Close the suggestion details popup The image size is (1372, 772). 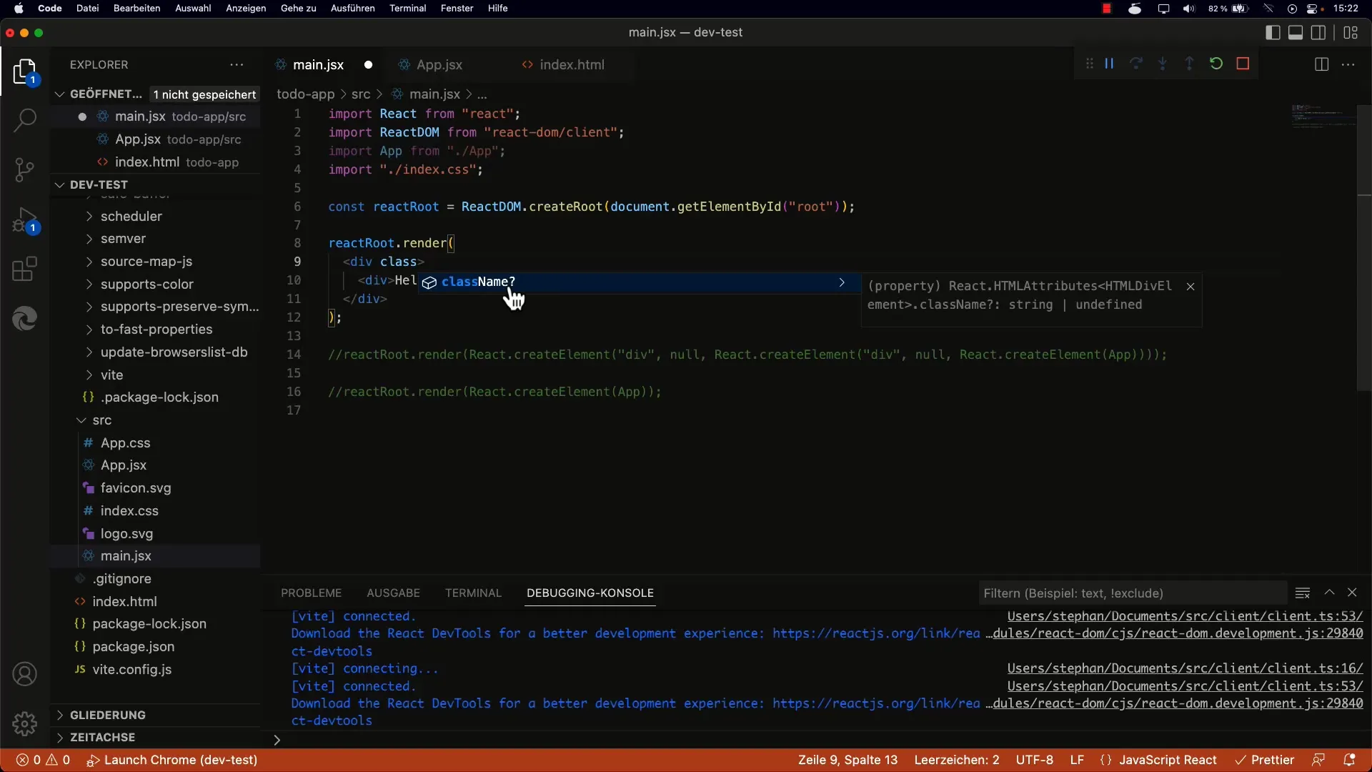[1190, 287]
